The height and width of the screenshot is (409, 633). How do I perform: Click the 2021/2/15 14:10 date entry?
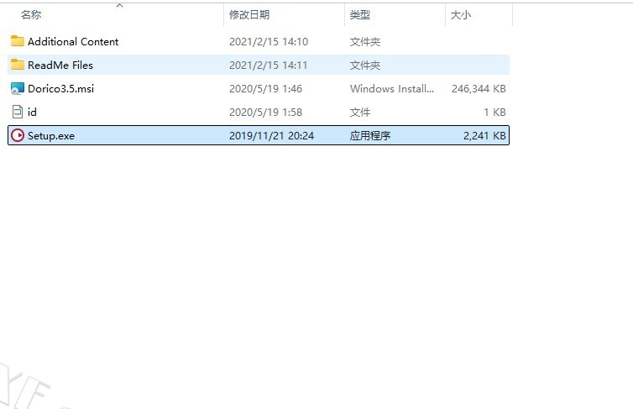[268, 41]
